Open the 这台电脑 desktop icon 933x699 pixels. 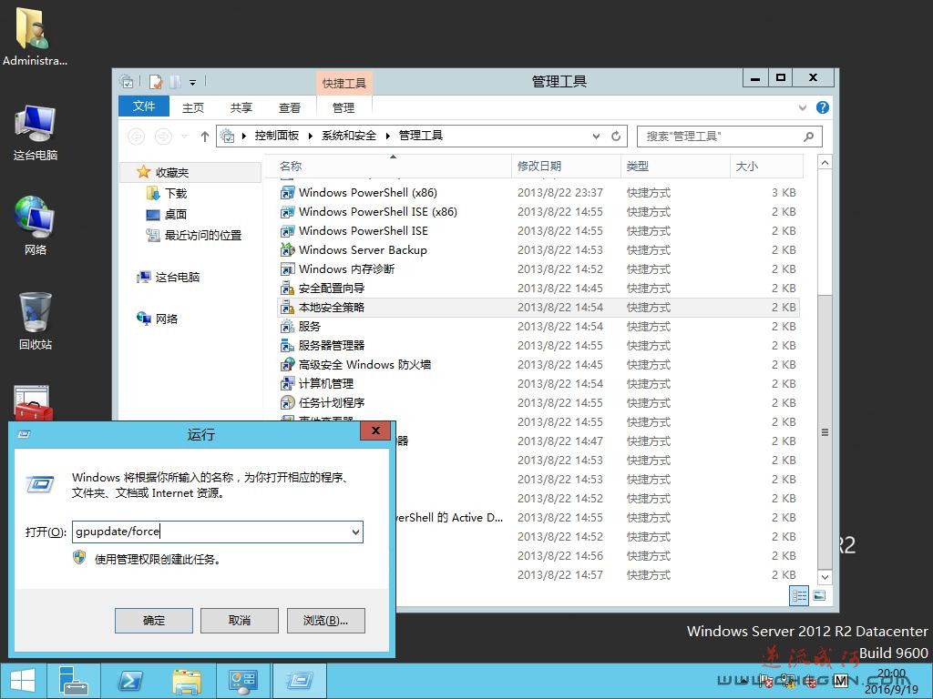coord(36,132)
